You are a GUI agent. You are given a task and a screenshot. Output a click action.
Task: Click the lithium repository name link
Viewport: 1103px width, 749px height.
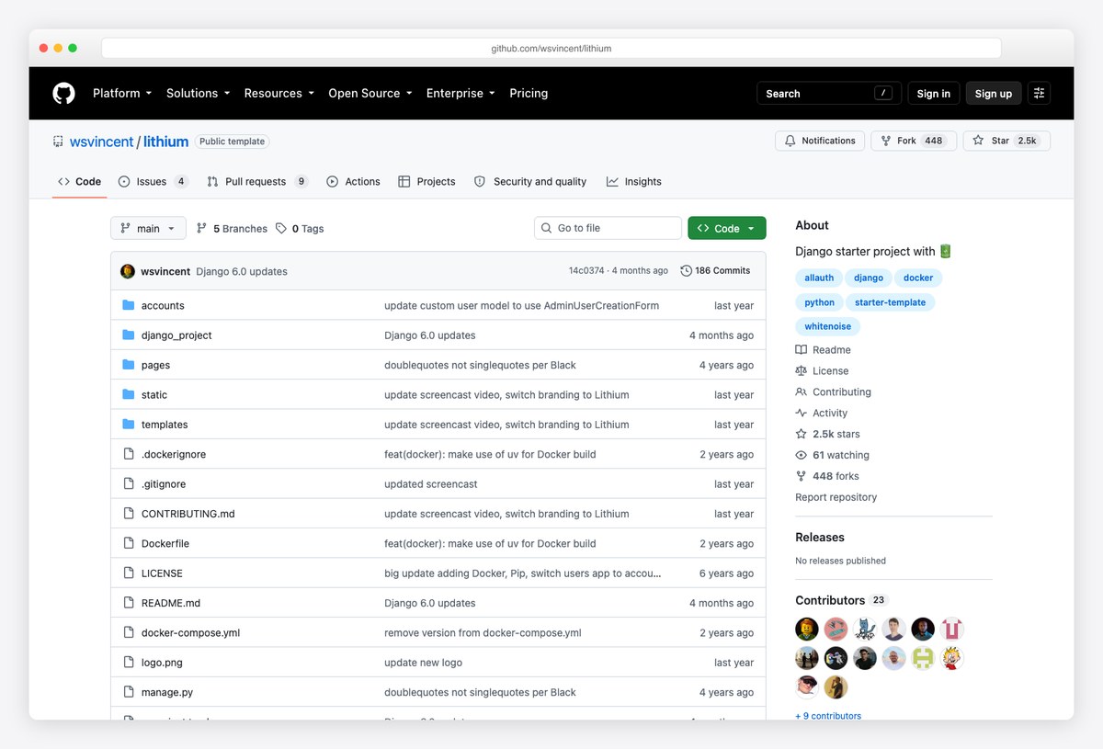(166, 142)
